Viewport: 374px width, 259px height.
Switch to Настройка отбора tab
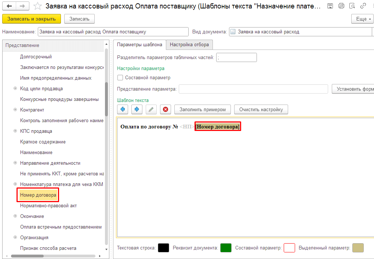[189, 45]
